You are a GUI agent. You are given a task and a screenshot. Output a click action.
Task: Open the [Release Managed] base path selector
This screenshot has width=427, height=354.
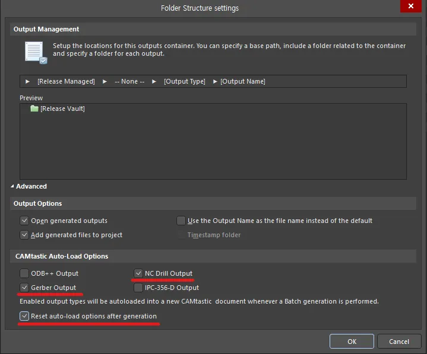point(66,81)
